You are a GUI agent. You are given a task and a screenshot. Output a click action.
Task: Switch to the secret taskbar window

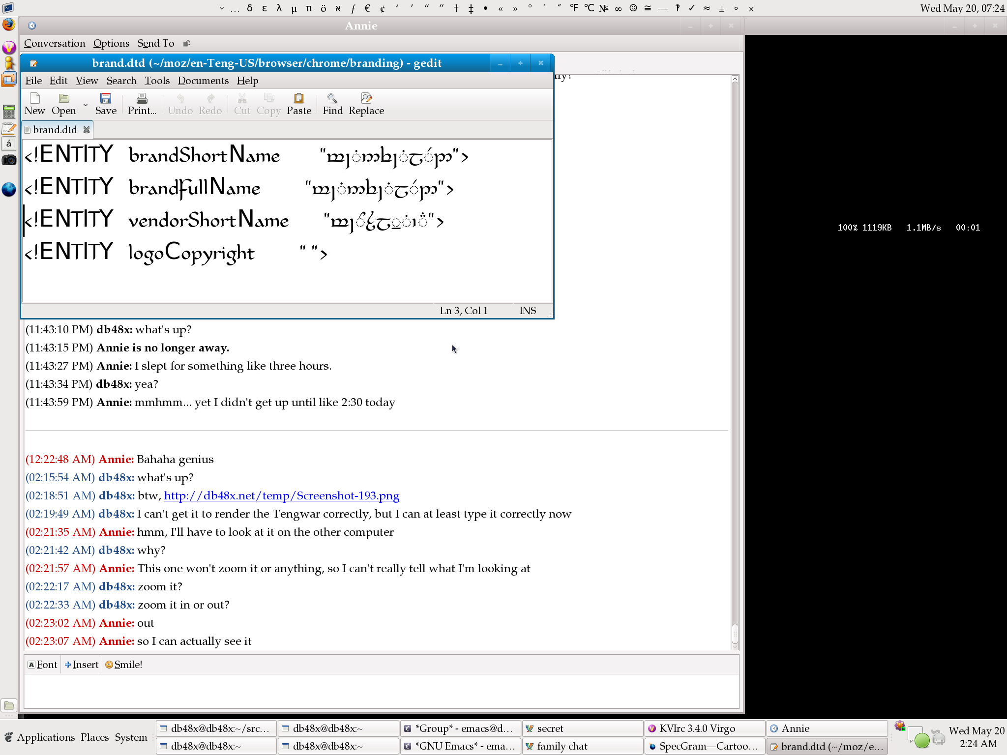(x=582, y=728)
